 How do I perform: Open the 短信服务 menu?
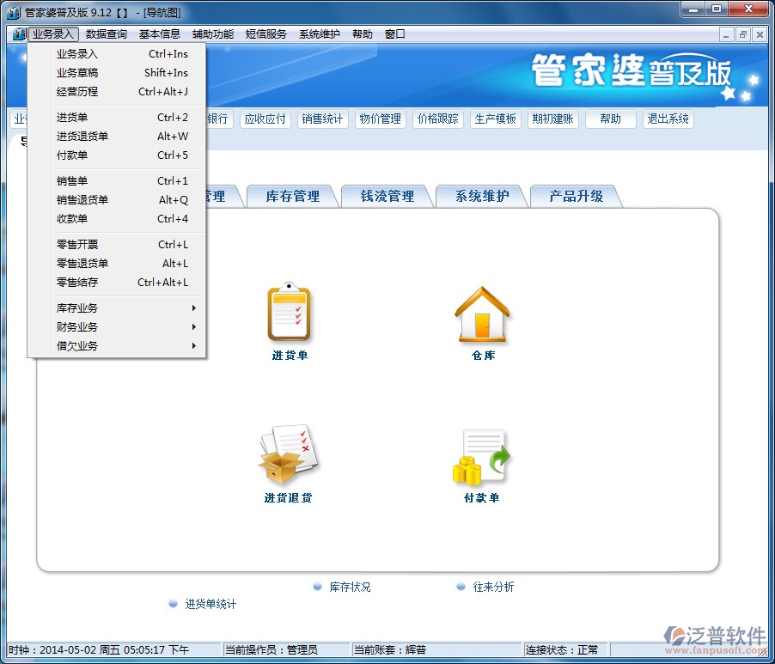pyautogui.click(x=266, y=34)
